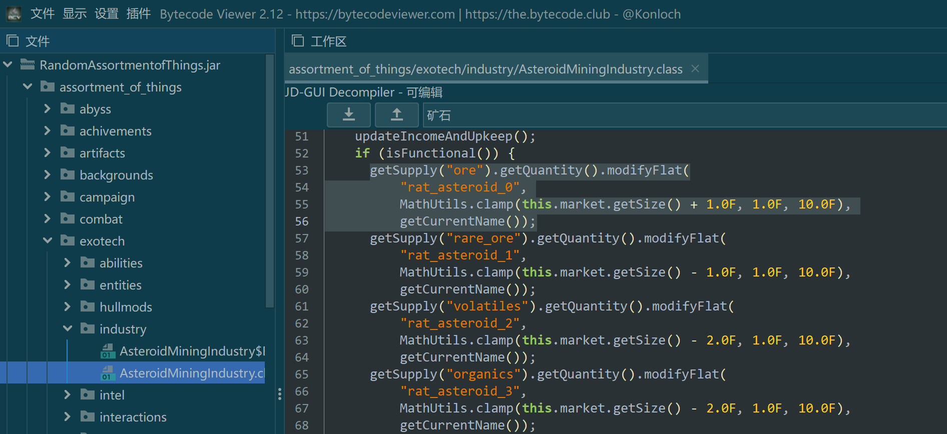Click the campaign folder icon
The image size is (947, 434).
68,196
